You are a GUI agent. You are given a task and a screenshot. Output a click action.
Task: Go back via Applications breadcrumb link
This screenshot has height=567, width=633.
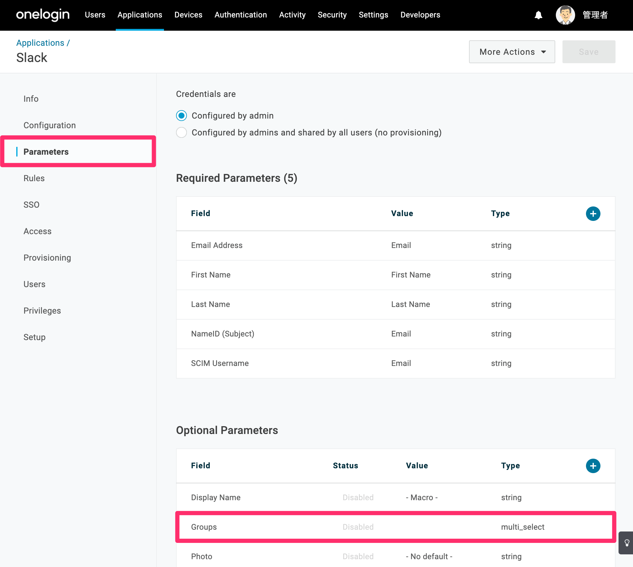(40, 43)
